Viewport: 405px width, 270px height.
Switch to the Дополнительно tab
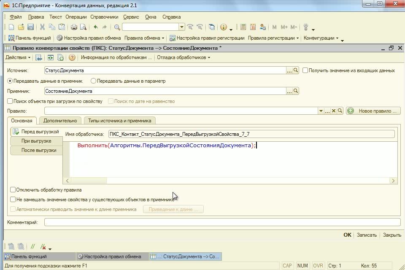click(60, 120)
